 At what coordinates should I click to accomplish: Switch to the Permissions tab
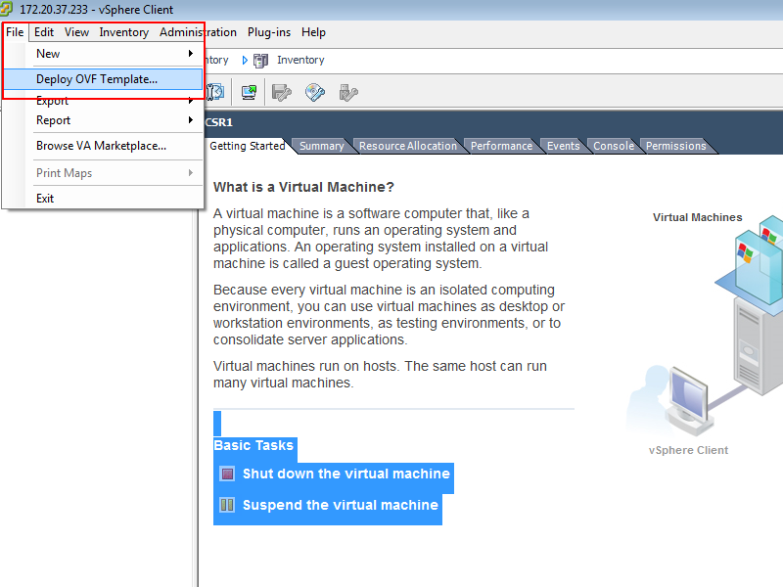click(x=675, y=146)
